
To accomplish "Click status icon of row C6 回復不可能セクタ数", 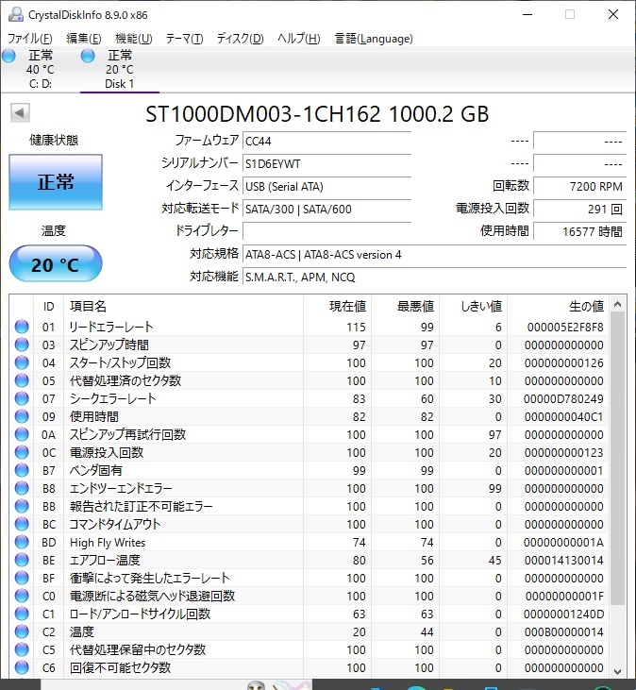I will click(22, 667).
